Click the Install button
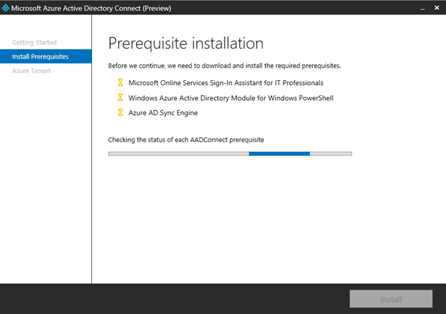This screenshot has width=446, height=314. tap(391, 299)
